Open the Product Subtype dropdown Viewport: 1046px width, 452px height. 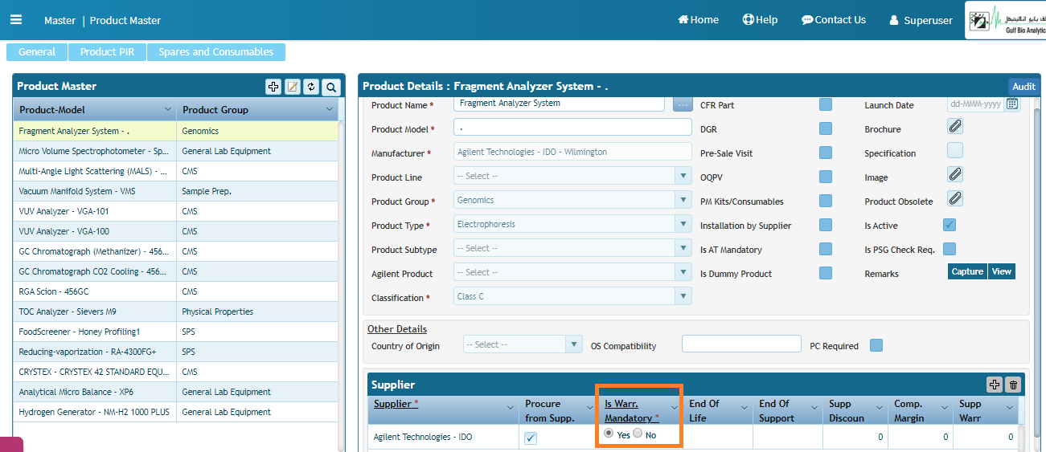[x=683, y=248]
